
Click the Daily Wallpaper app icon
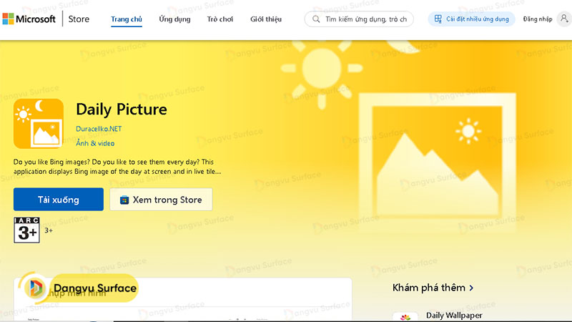pos(405,317)
